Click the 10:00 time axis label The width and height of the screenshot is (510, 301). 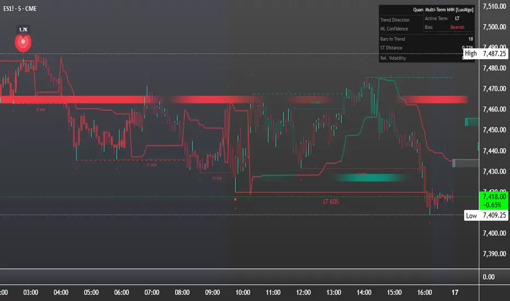(242, 293)
